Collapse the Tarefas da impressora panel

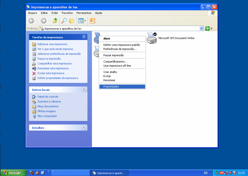84,37
